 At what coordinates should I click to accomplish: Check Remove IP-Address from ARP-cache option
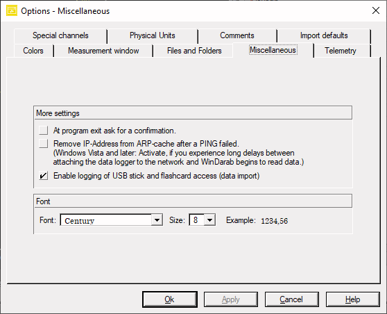pos(44,143)
